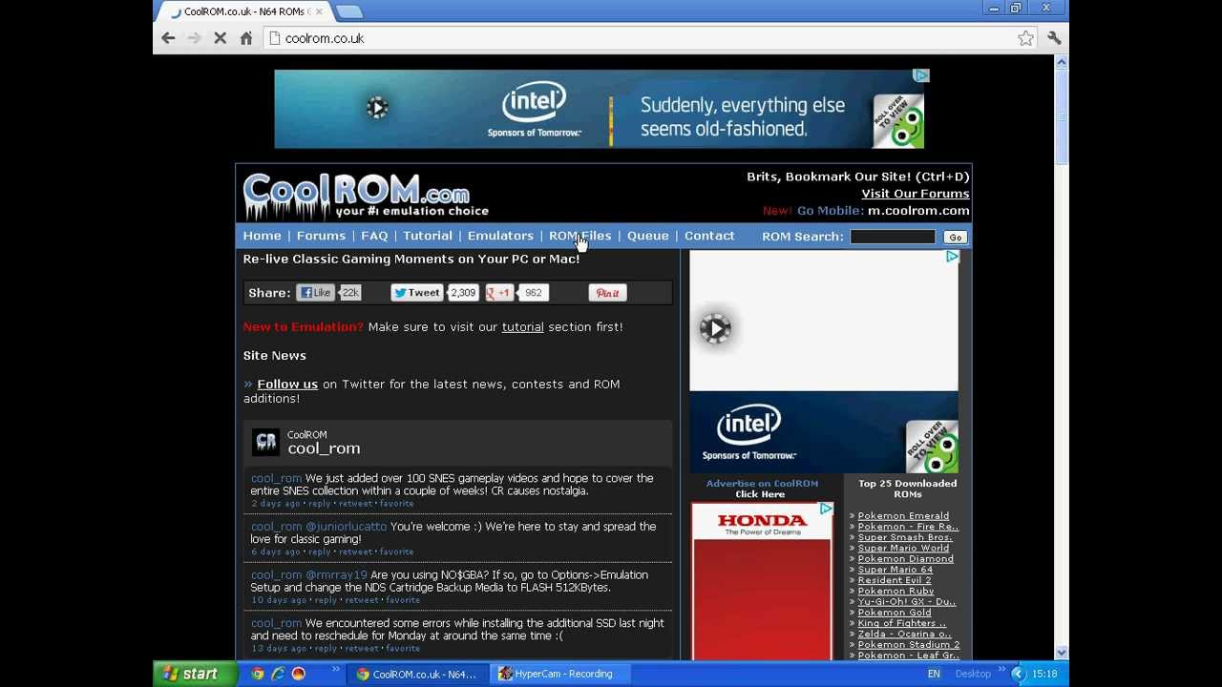1222x687 pixels.
Task: Click the browser Back arrow
Action: tap(168, 38)
